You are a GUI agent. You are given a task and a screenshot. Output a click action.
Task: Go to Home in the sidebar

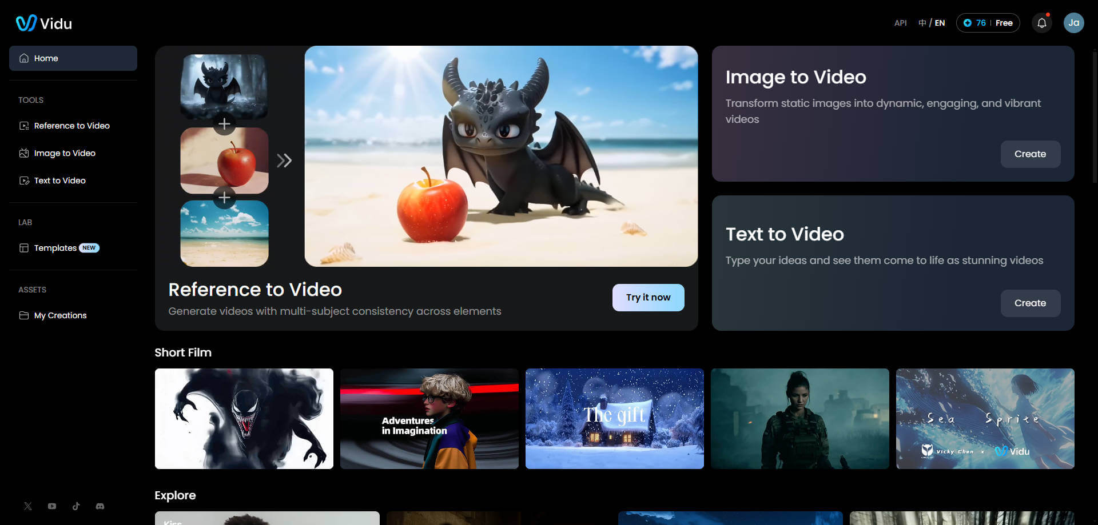[73, 58]
